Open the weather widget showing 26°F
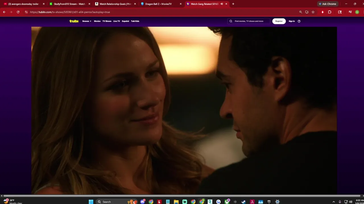 click(13, 201)
